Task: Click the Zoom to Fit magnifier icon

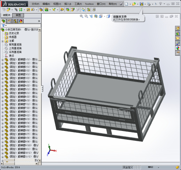Action: (81, 16)
